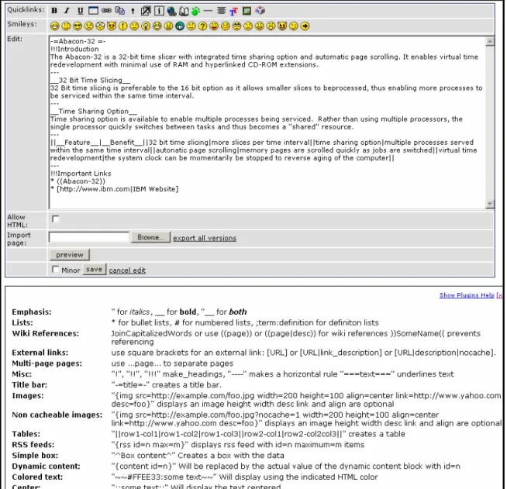Click the Emphasis: help label
507x489 pixels.
[x=32, y=312]
